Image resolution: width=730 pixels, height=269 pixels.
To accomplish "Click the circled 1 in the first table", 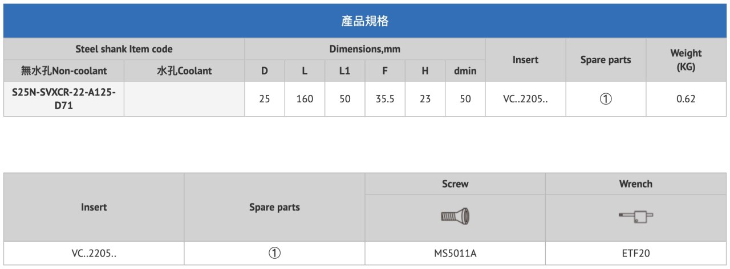I will click(x=606, y=99).
